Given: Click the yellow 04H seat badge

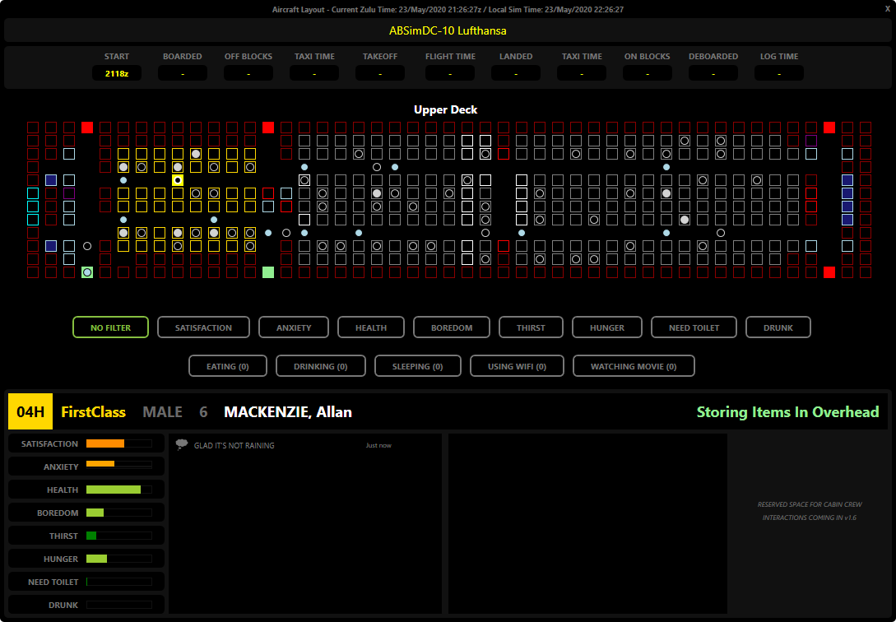Looking at the screenshot, I should [x=30, y=411].
